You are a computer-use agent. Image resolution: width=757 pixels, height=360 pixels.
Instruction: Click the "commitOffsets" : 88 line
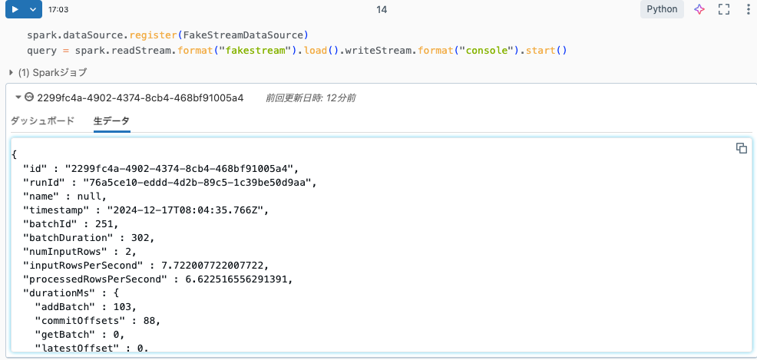97,320
